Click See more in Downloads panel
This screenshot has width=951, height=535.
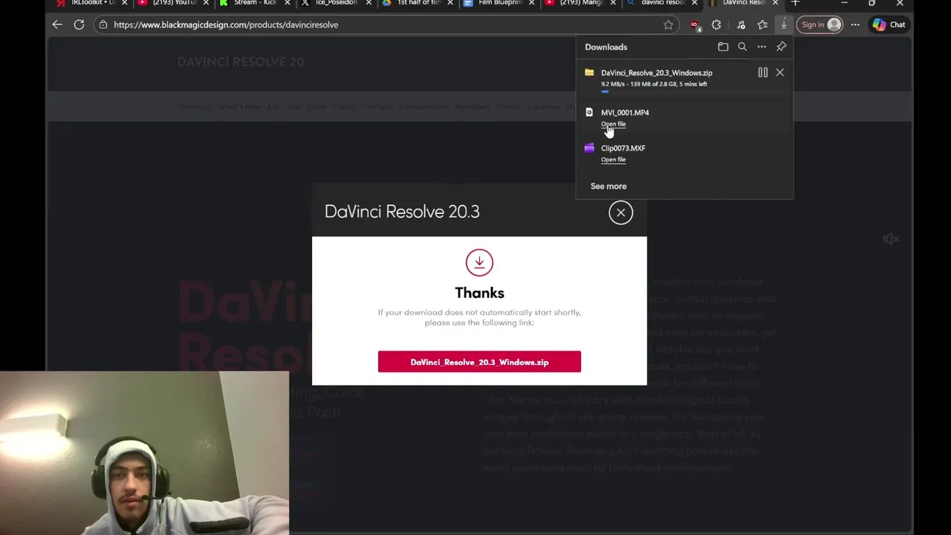pos(608,187)
